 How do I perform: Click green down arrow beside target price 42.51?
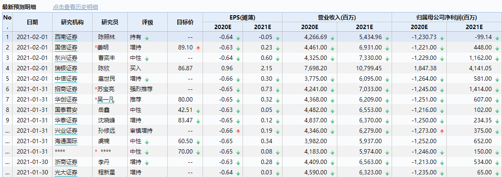pos(198,111)
